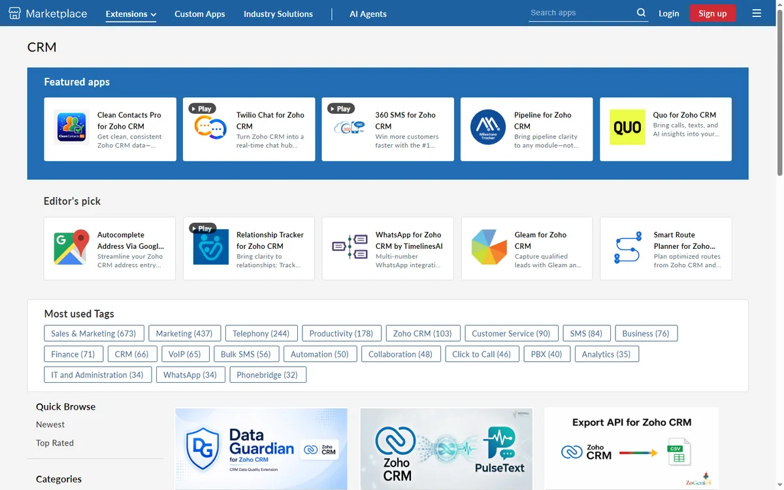The height and width of the screenshot is (490, 784).
Task: Open the PulseText banner thumbnail
Action: tap(446, 449)
